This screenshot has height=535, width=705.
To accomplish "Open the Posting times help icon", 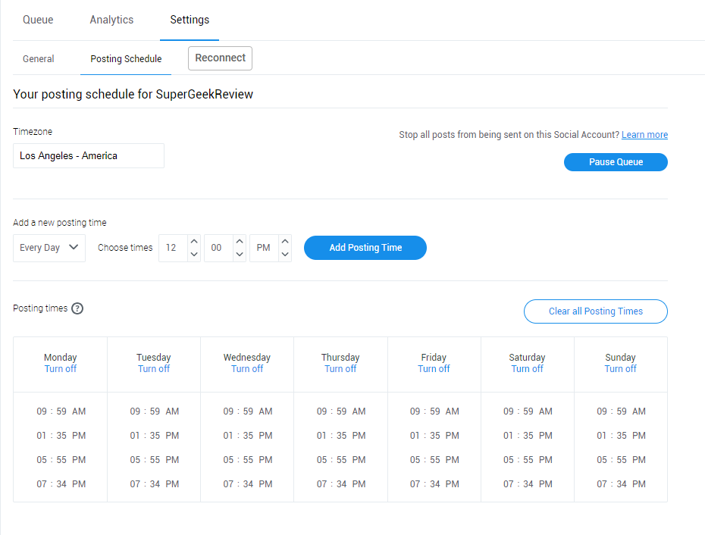I will click(x=77, y=308).
